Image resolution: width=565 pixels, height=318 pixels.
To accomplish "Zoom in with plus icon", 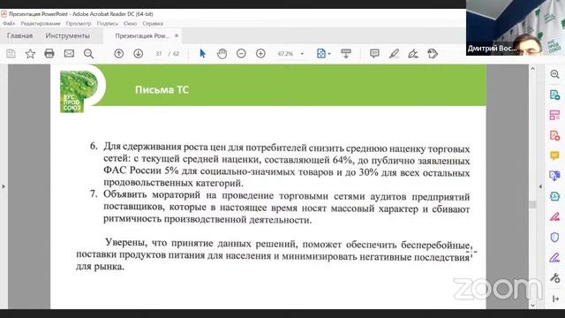I will pyautogui.click(x=260, y=54).
